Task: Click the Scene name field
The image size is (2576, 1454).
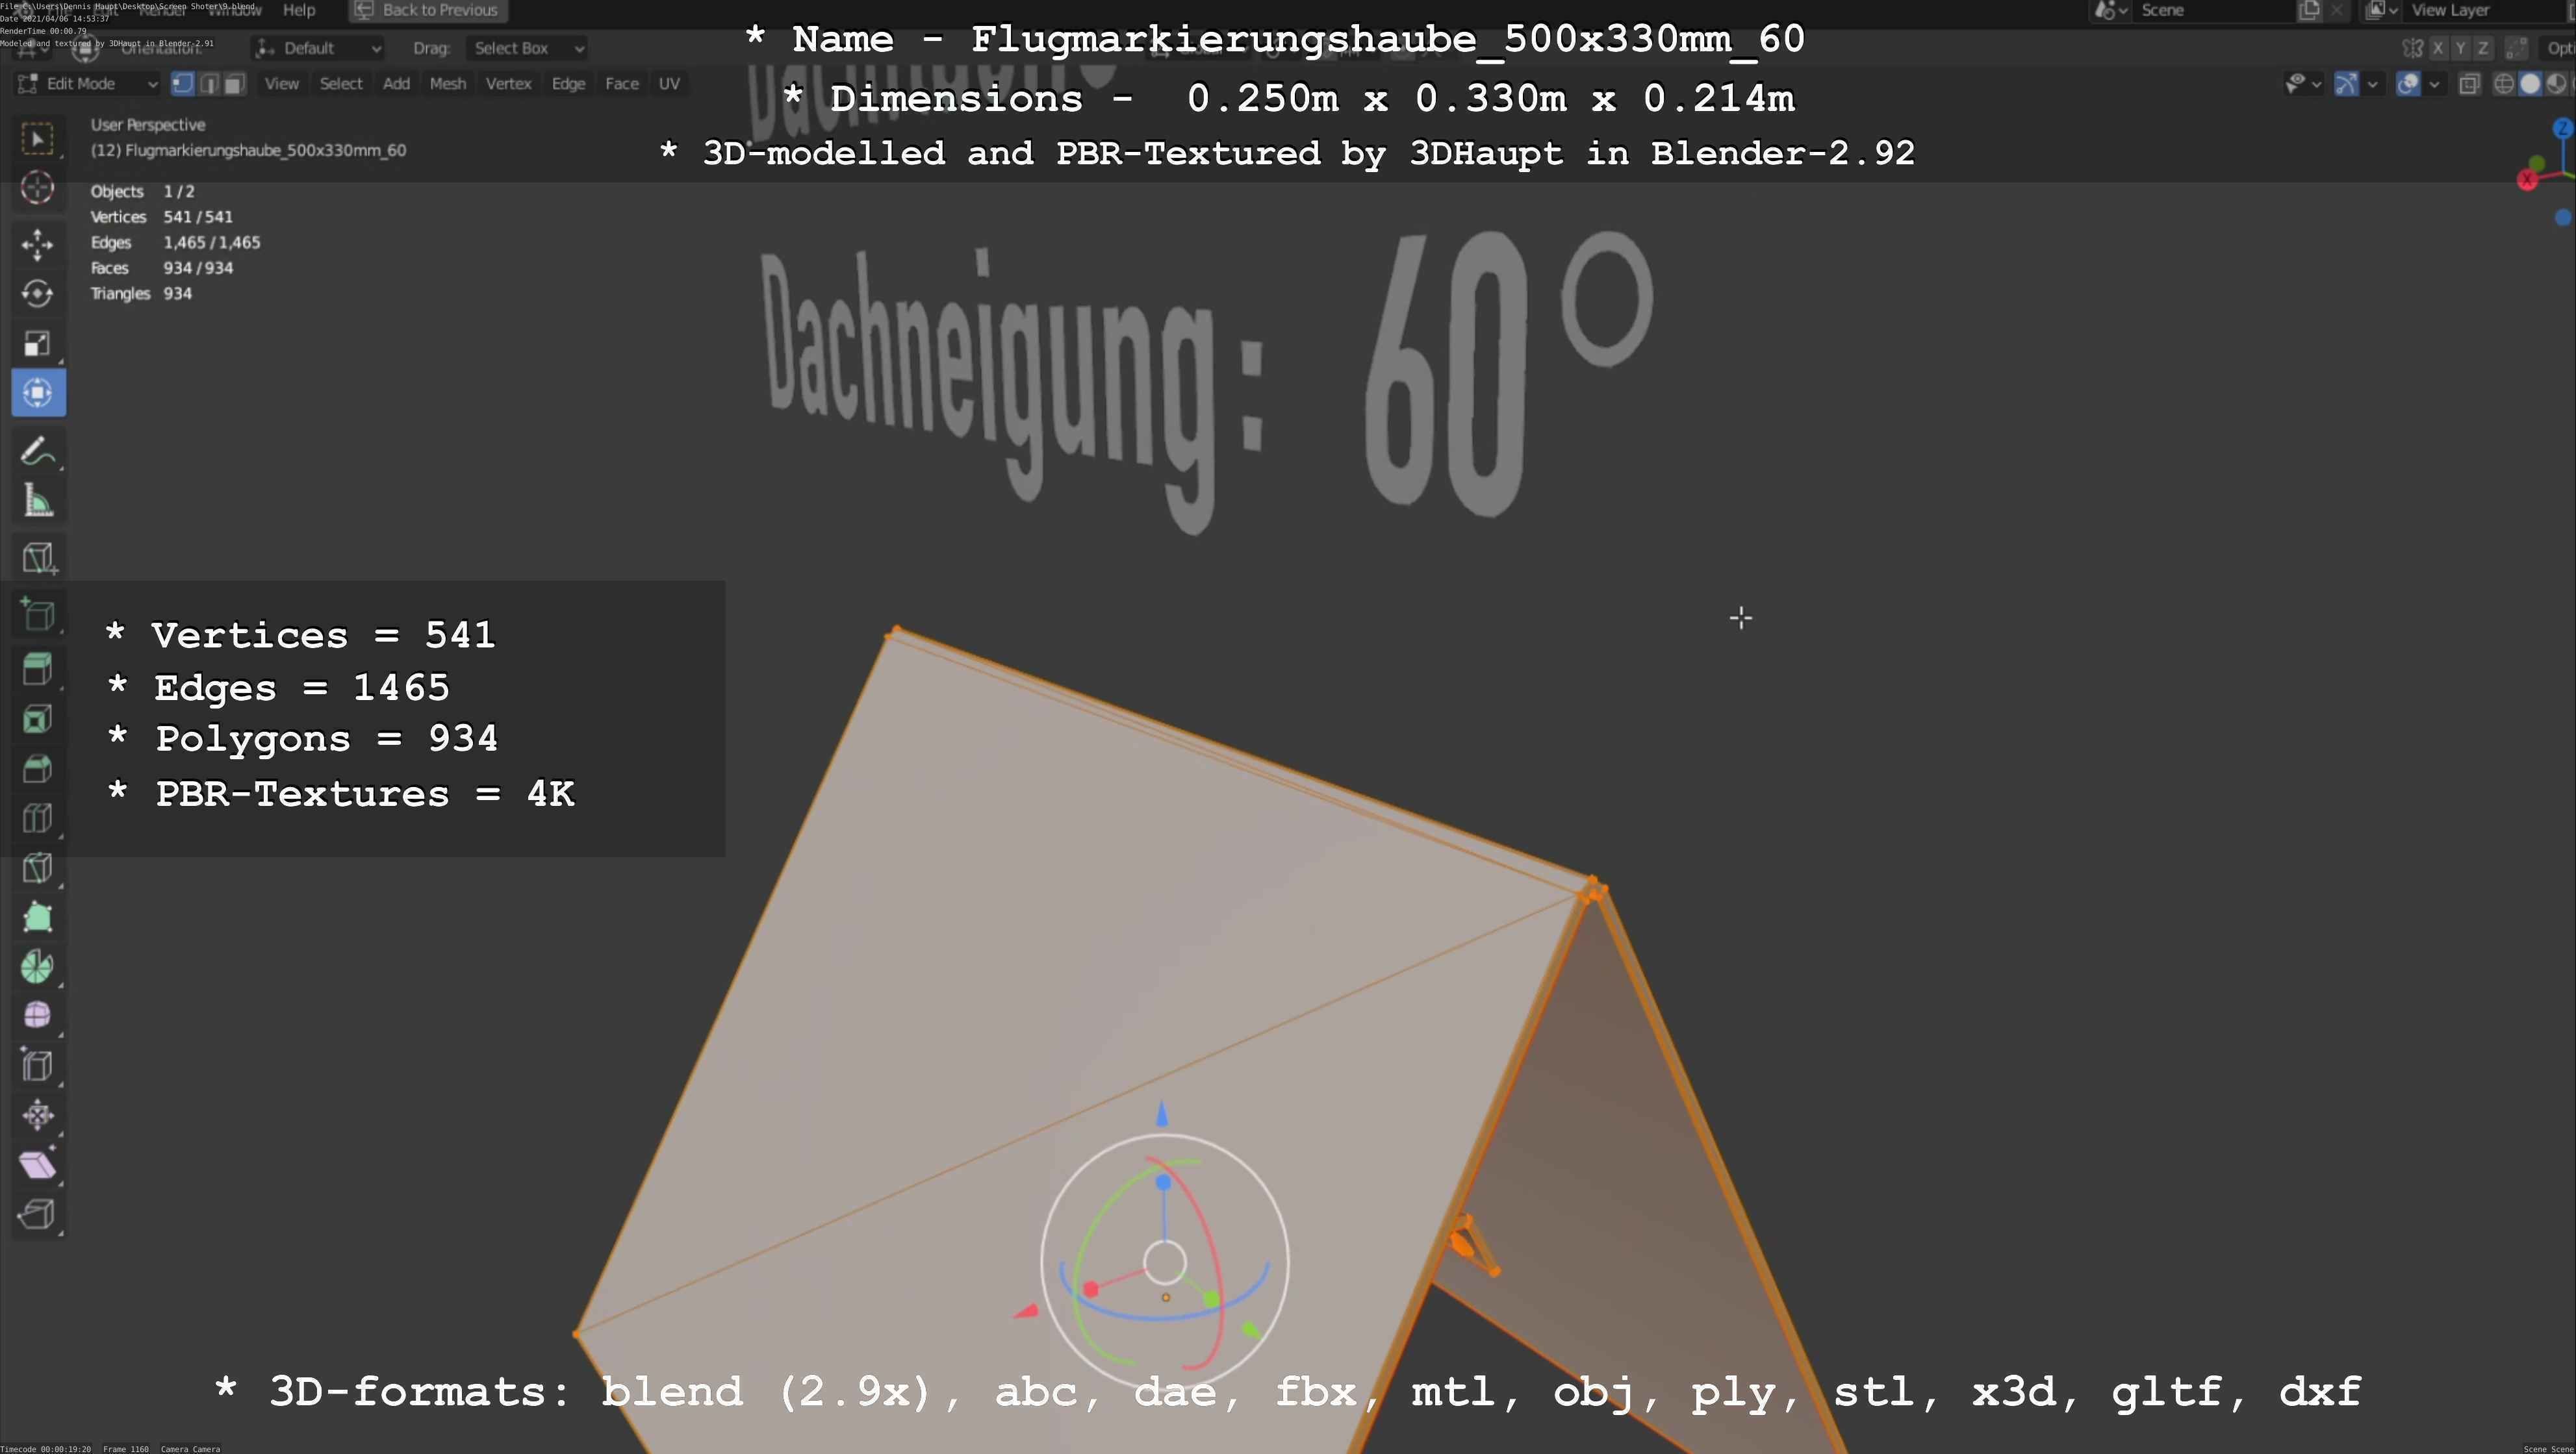Action: pyautogui.click(x=2213, y=10)
